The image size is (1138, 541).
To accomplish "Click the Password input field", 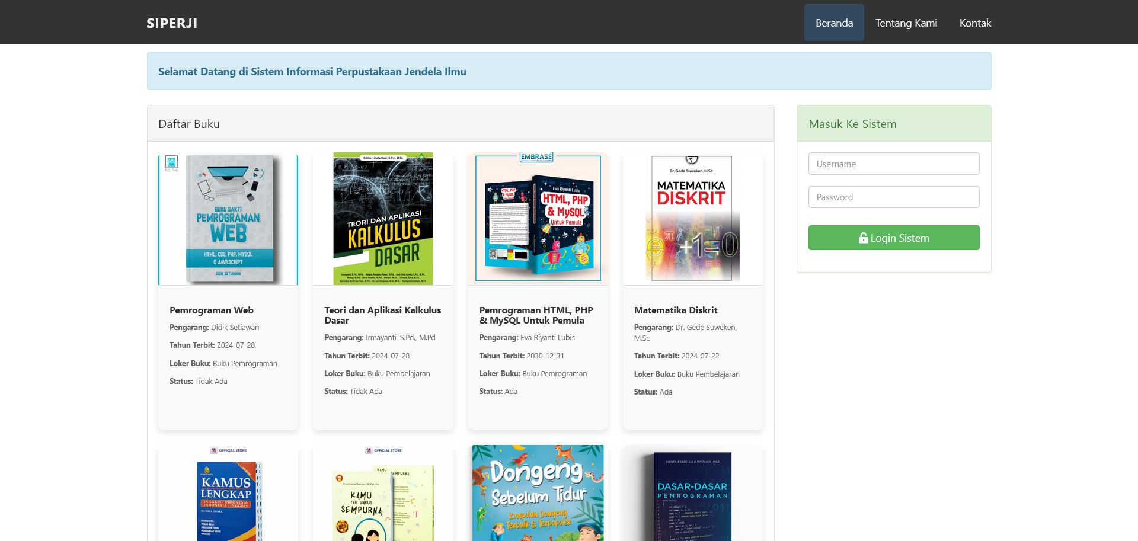I will pyautogui.click(x=893, y=197).
